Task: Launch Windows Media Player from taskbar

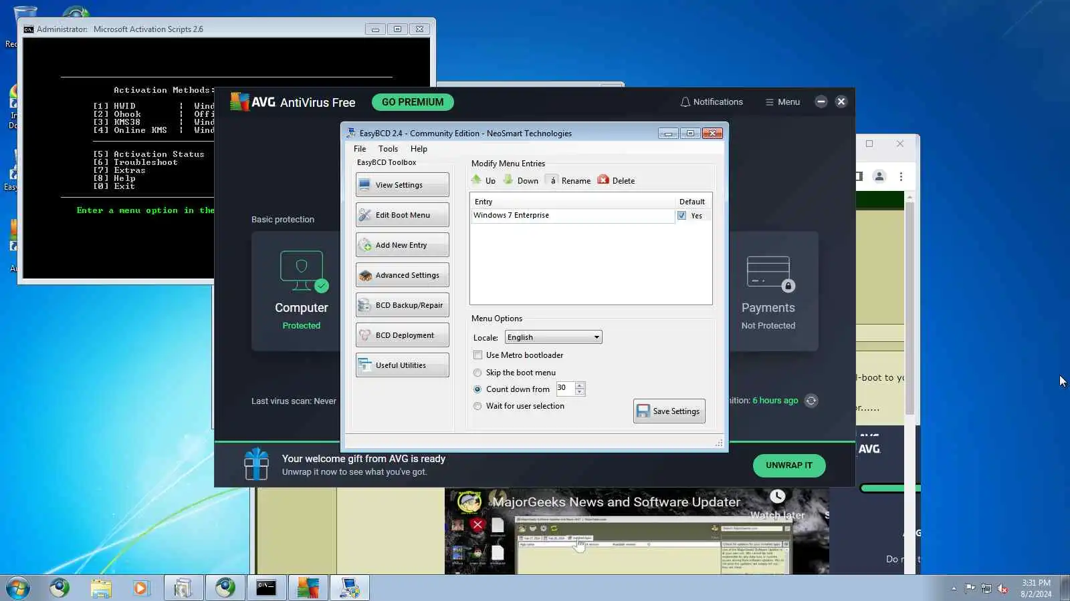Action: click(140, 588)
